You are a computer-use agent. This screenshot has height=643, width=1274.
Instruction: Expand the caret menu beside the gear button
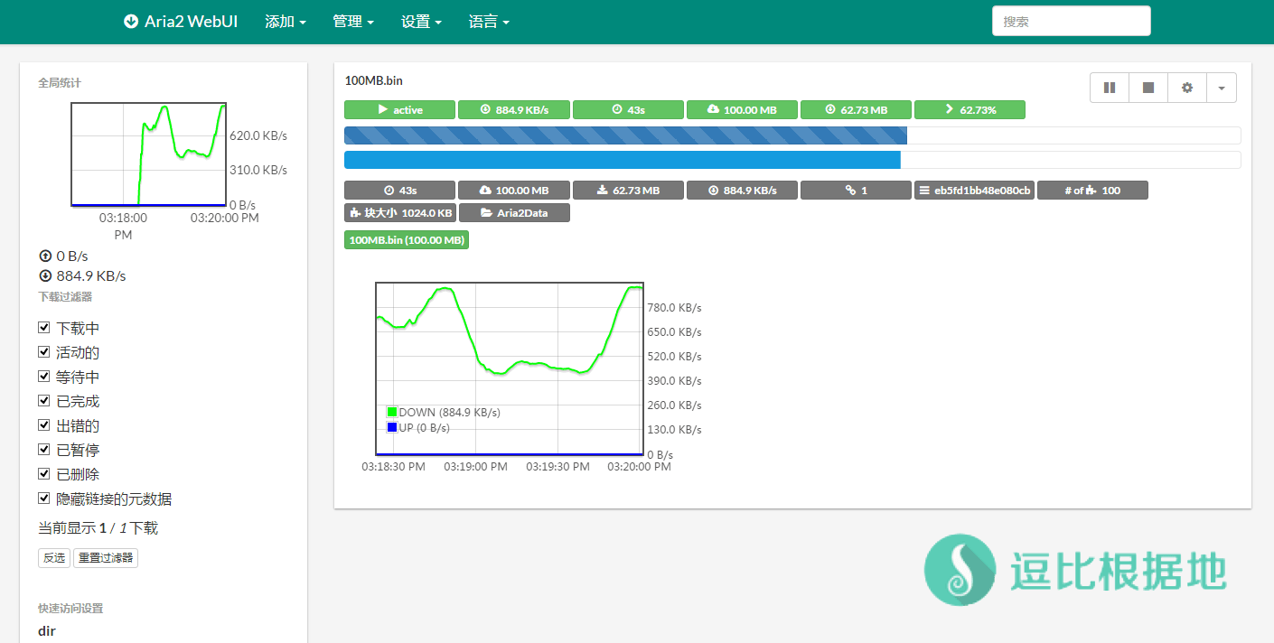pos(1222,88)
